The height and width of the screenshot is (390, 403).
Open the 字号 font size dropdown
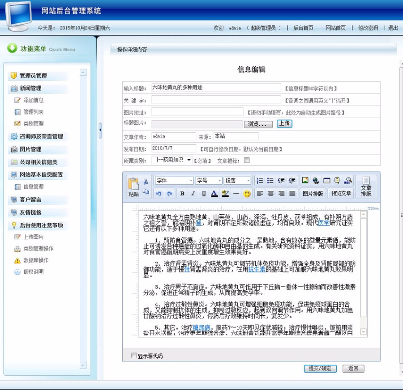click(x=208, y=181)
